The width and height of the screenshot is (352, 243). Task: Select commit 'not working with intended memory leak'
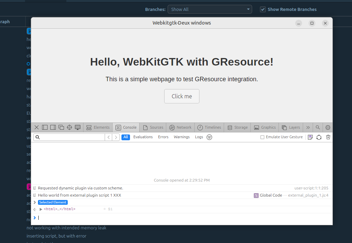pyautogui.click(x=66, y=228)
